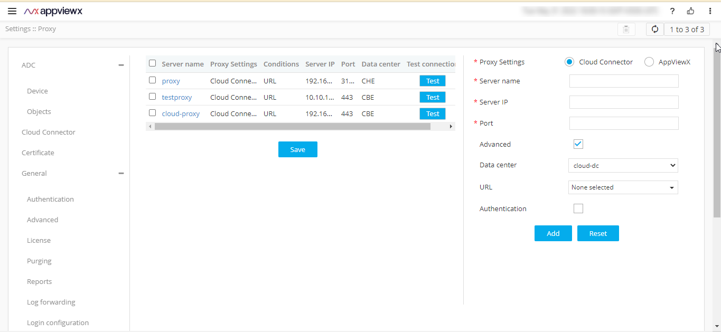The height and width of the screenshot is (332, 721).
Task: Open Log forwarding settings
Action: click(51, 302)
